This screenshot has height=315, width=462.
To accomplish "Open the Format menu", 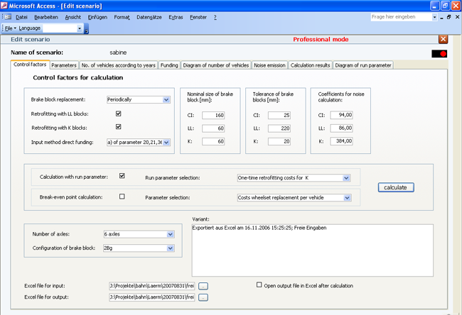I will tap(122, 17).
